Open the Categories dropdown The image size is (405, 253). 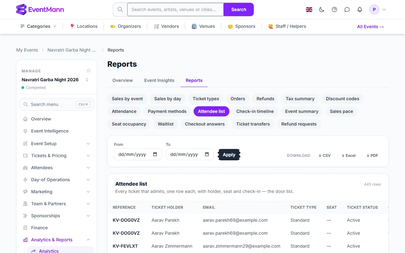(x=38, y=26)
